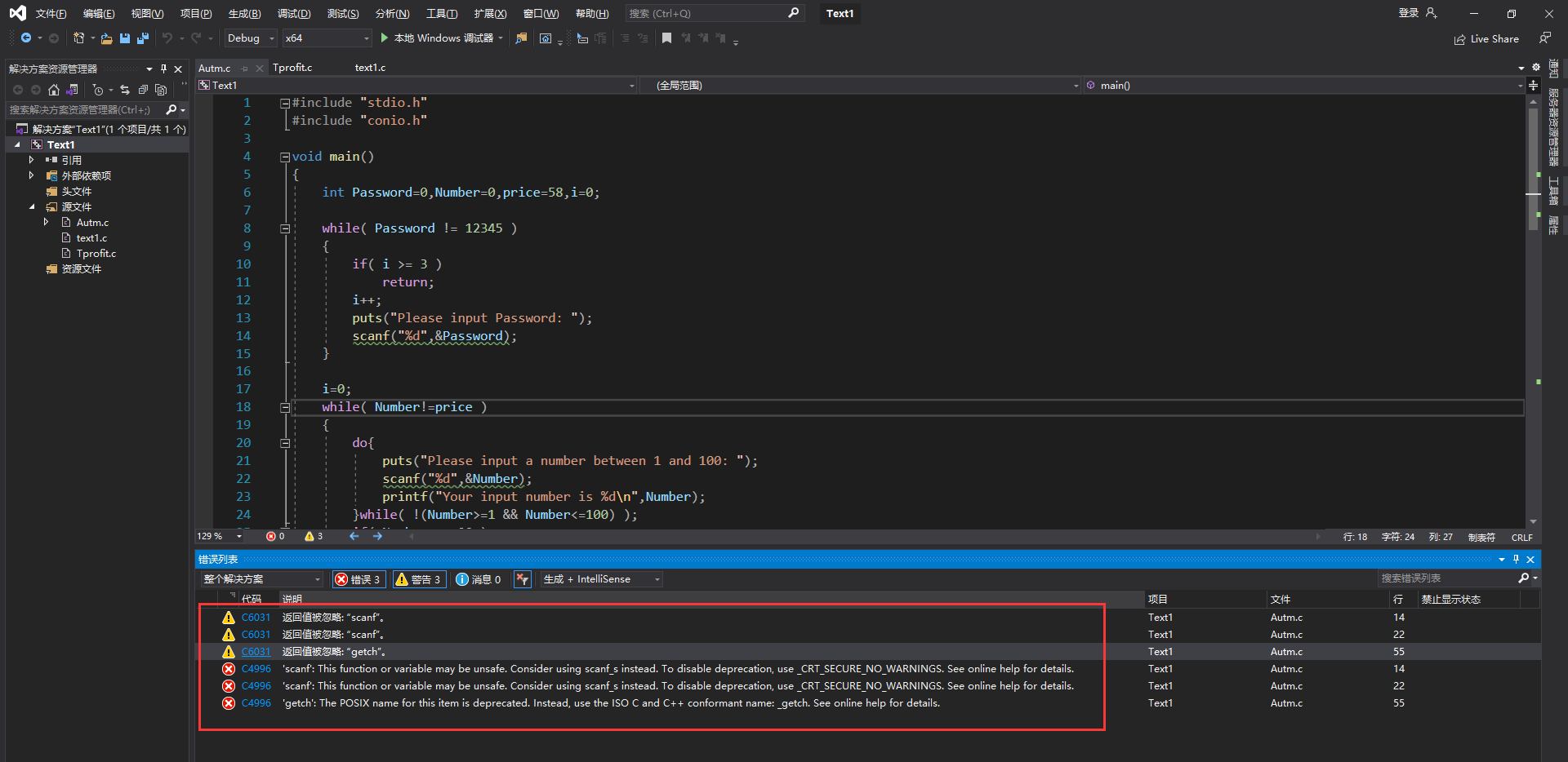Switch to the Tprofit.c tab
The image size is (1568, 762).
pyautogui.click(x=292, y=68)
